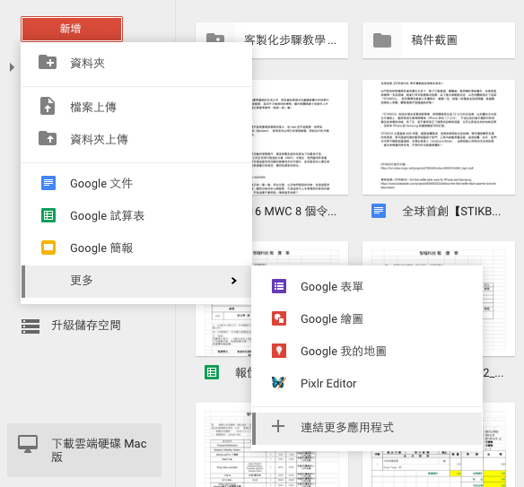The width and height of the screenshot is (524, 487).
Task: Select 資料夾上傳 menu entry
Action: (x=99, y=139)
